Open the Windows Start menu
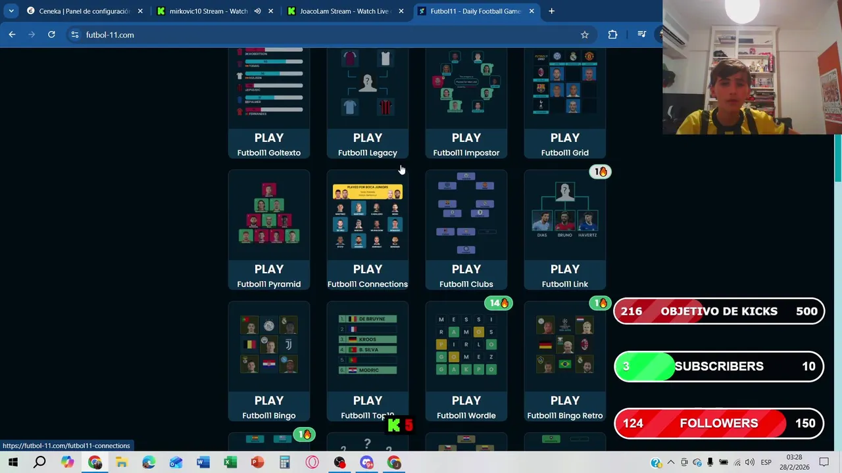 tap(12, 462)
